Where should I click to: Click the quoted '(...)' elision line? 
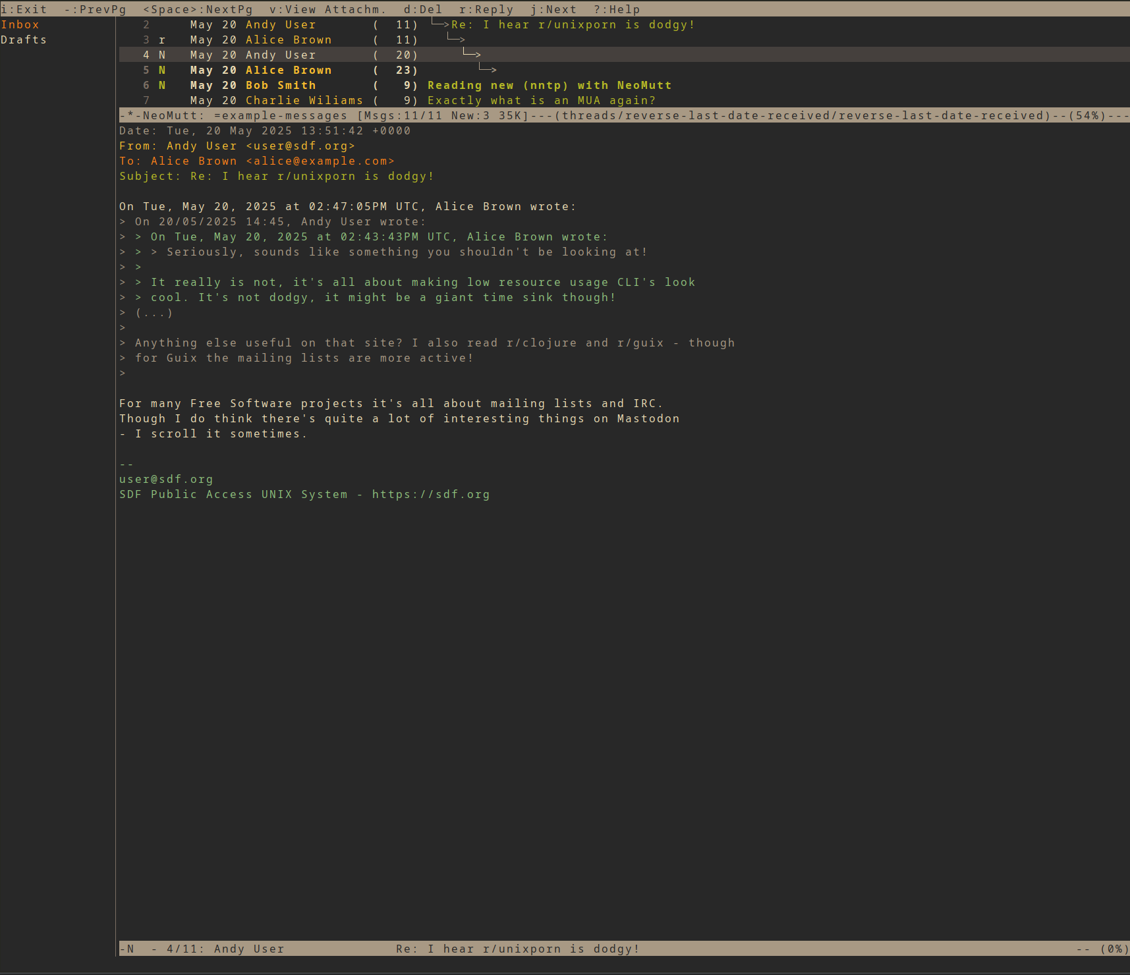pos(146,312)
